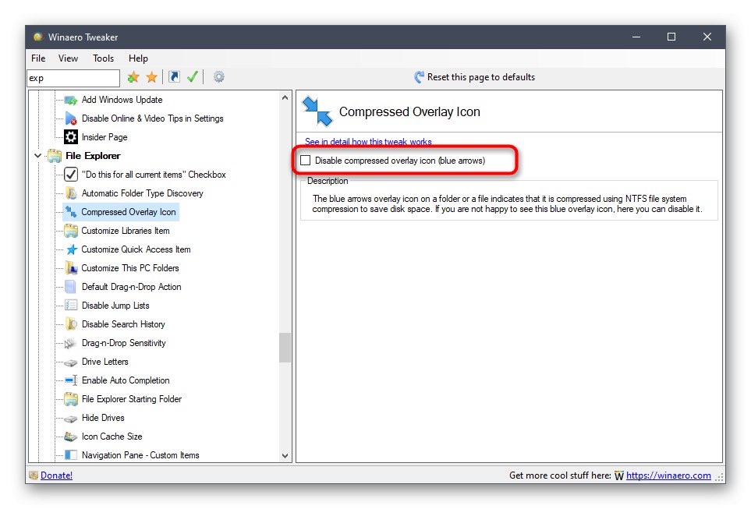Open the Help menu
The height and width of the screenshot is (509, 751).
pyautogui.click(x=138, y=58)
